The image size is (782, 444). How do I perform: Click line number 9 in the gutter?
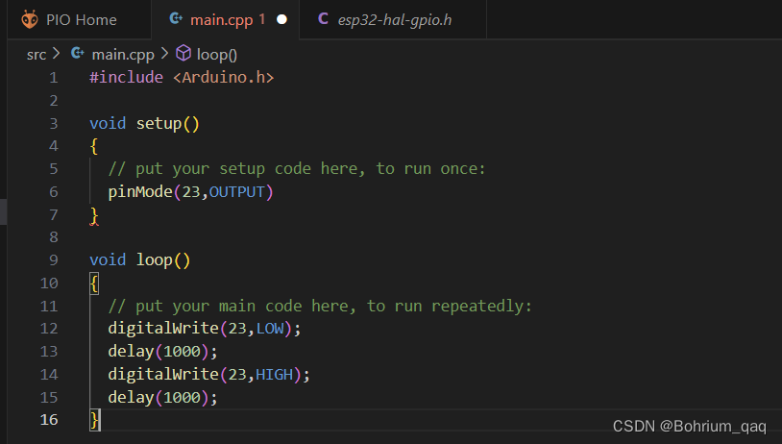(x=54, y=260)
